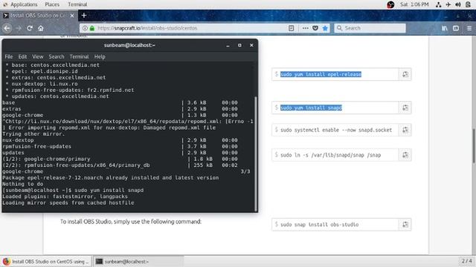This screenshot has height=267, width=476.
Task: Copy the snap install obs-studio command
Action: (x=405, y=224)
